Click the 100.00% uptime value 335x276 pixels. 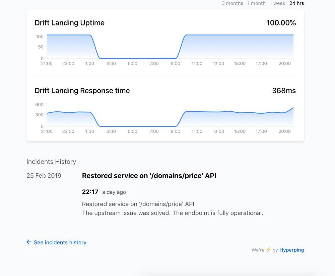[281, 23]
